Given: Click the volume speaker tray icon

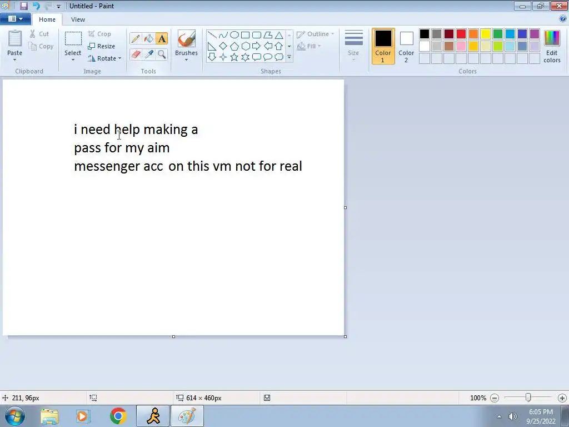Looking at the screenshot, I should [512, 416].
